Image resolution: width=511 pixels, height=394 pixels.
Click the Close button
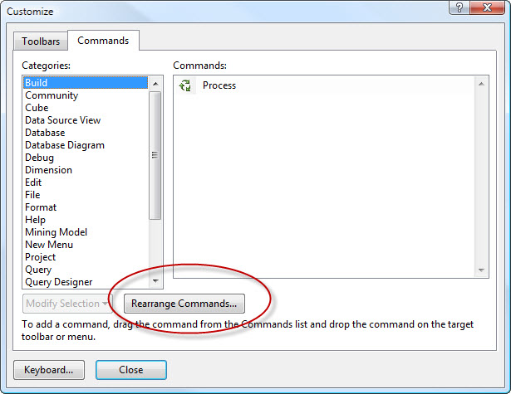click(131, 370)
